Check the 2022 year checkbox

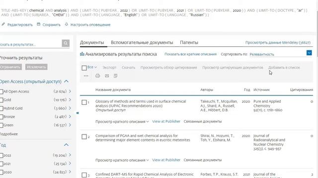(x=1, y=155)
